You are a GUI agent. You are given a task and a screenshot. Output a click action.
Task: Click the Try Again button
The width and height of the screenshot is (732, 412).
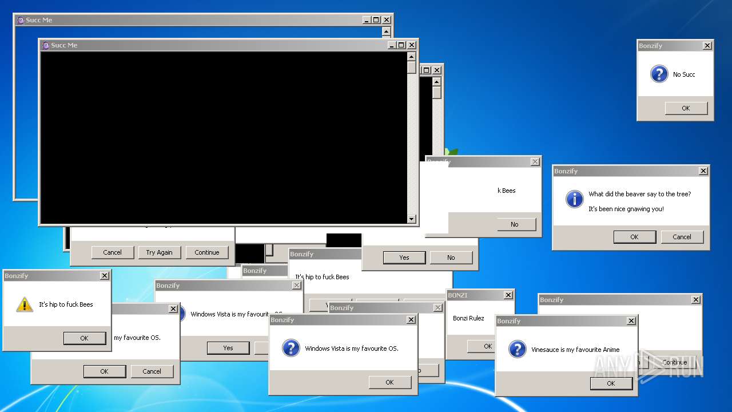click(159, 252)
